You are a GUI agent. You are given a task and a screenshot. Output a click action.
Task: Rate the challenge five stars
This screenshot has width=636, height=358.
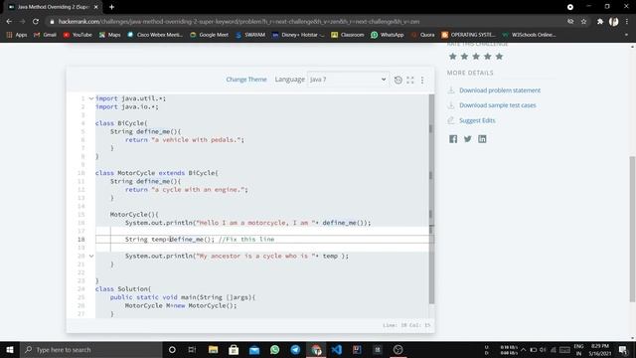(x=499, y=57)
